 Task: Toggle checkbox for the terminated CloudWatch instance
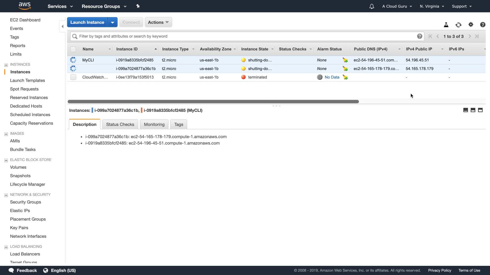click(73, 77)
